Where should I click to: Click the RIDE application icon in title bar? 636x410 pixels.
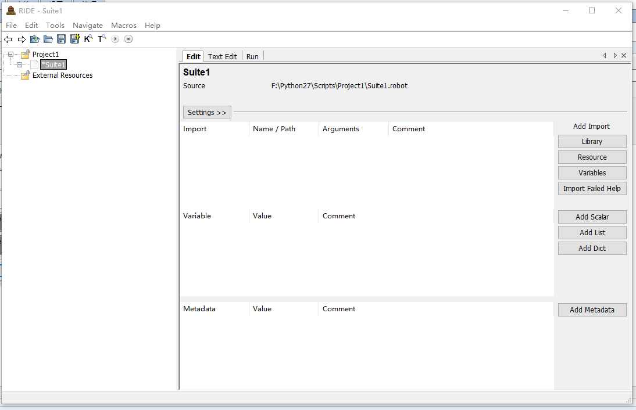11,10
